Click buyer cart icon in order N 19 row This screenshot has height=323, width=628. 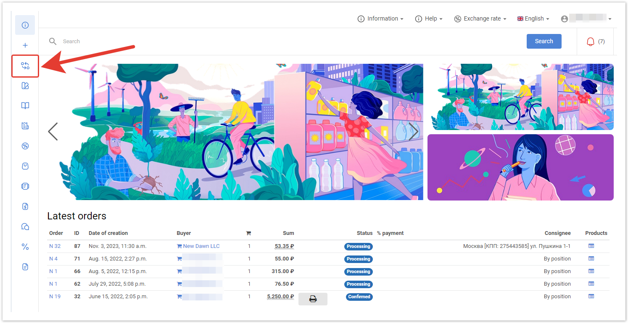(x=179, y=297)
